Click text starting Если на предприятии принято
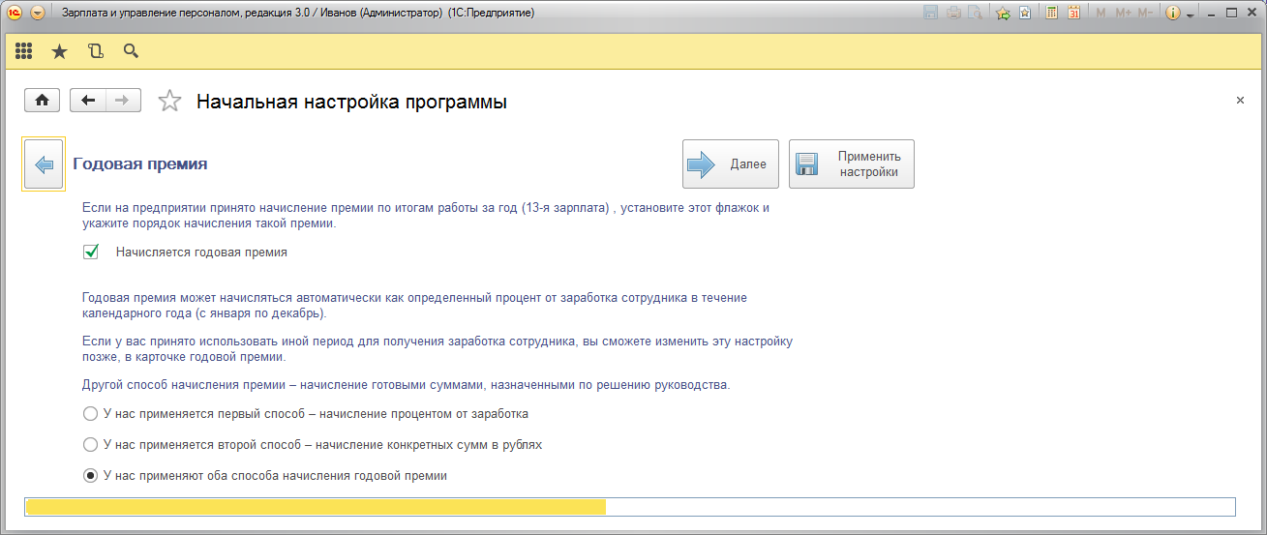Screen dimensions: 1267x535 pyautogui.click(x=426, y=216)
